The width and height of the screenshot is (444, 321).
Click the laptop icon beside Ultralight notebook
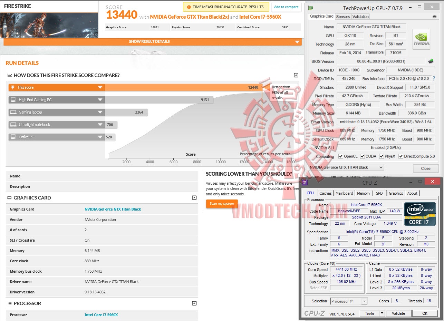click(x=13, y=125)
